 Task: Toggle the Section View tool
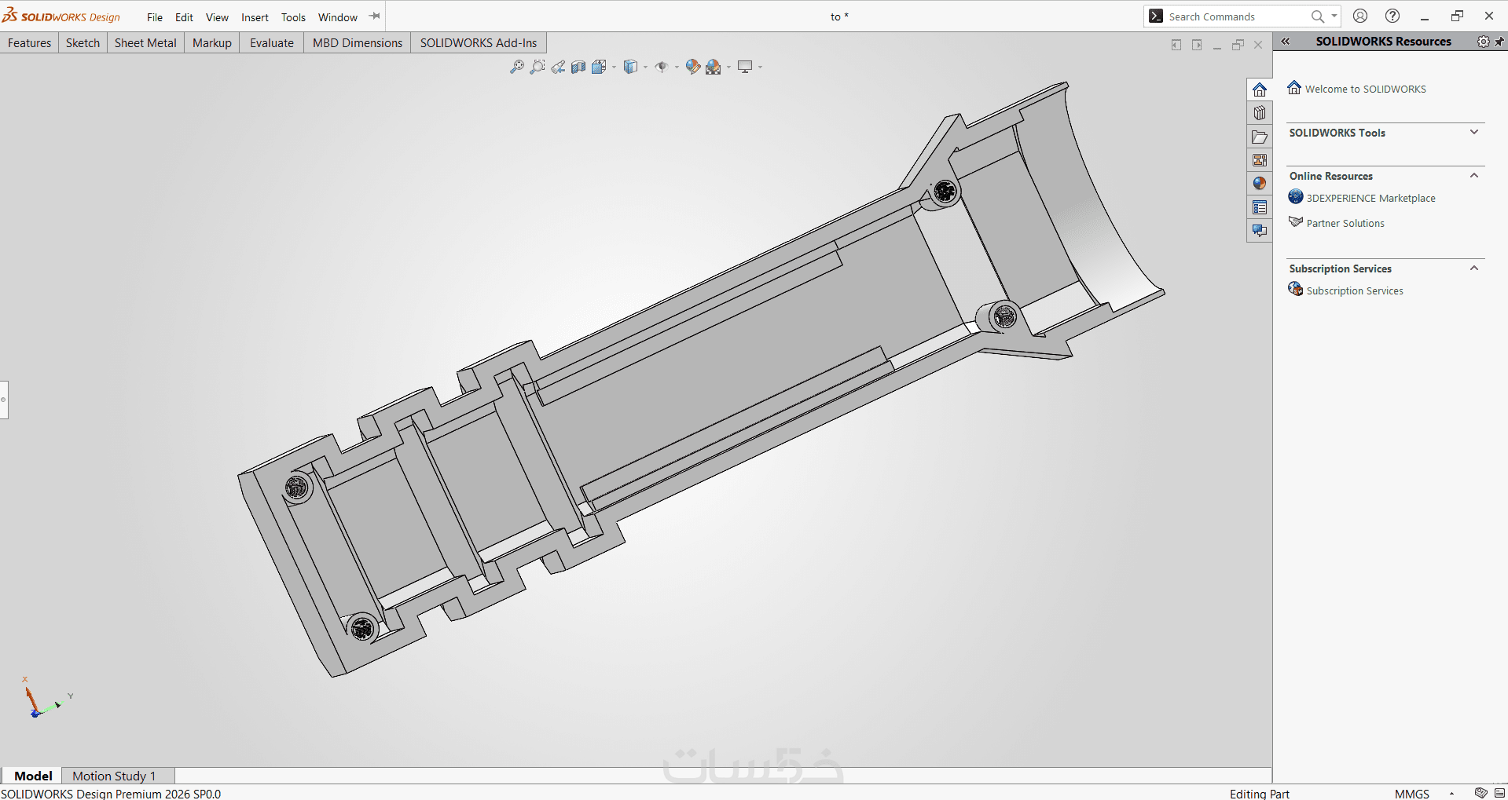point(578,67)
